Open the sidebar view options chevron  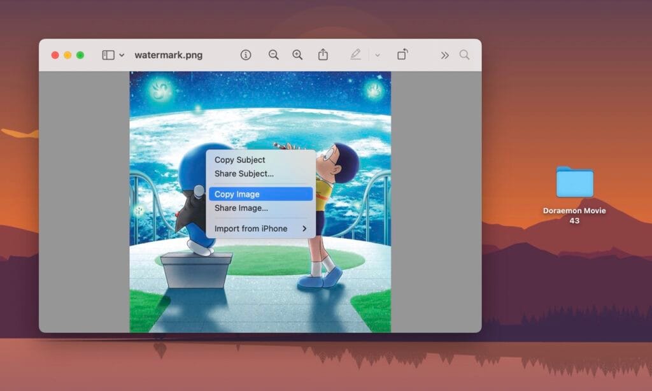(x=122, y=55)
